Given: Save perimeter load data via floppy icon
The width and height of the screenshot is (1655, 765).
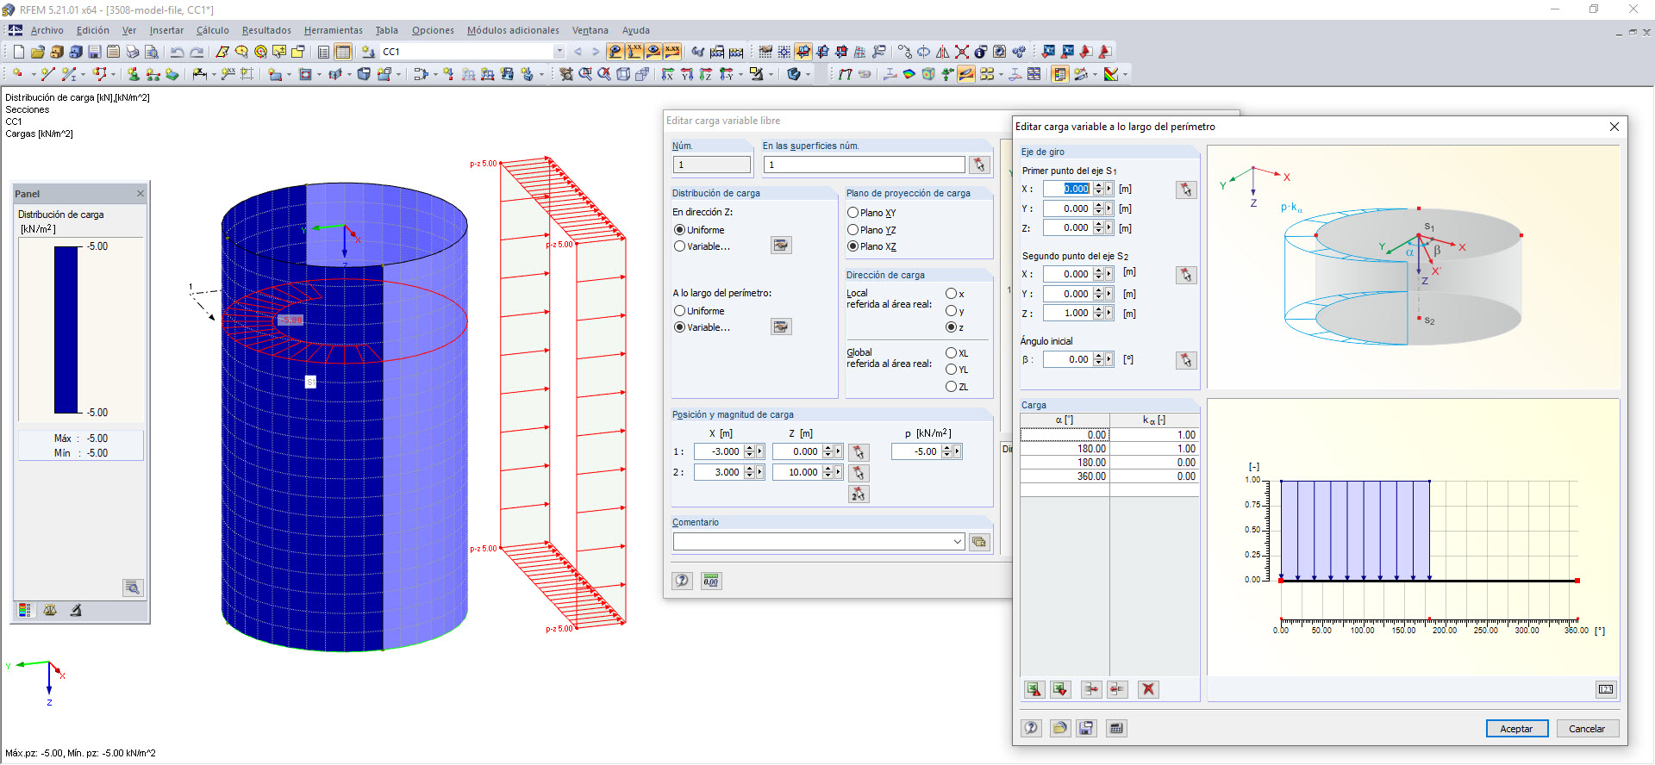Looking at the screenshot, I should pyautogui.click(x=1086, y=728).
